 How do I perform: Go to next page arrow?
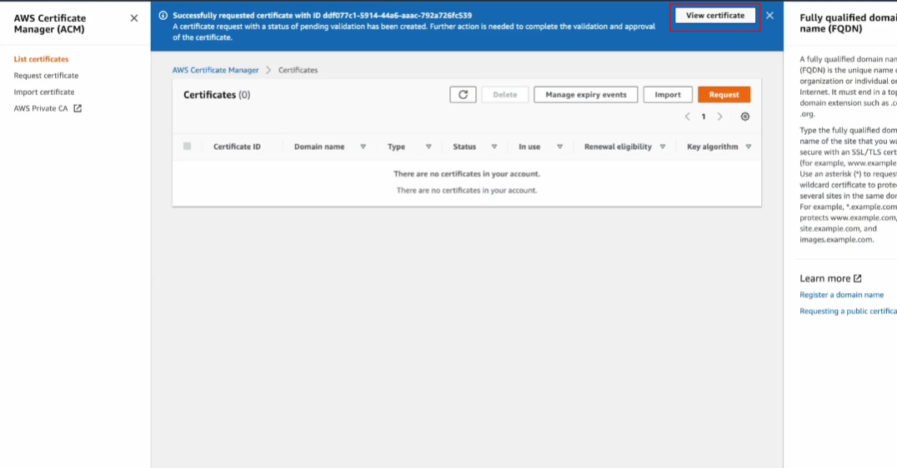point(719,117)
